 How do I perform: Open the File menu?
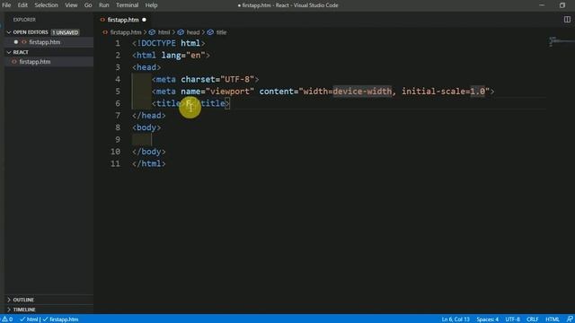6,5
